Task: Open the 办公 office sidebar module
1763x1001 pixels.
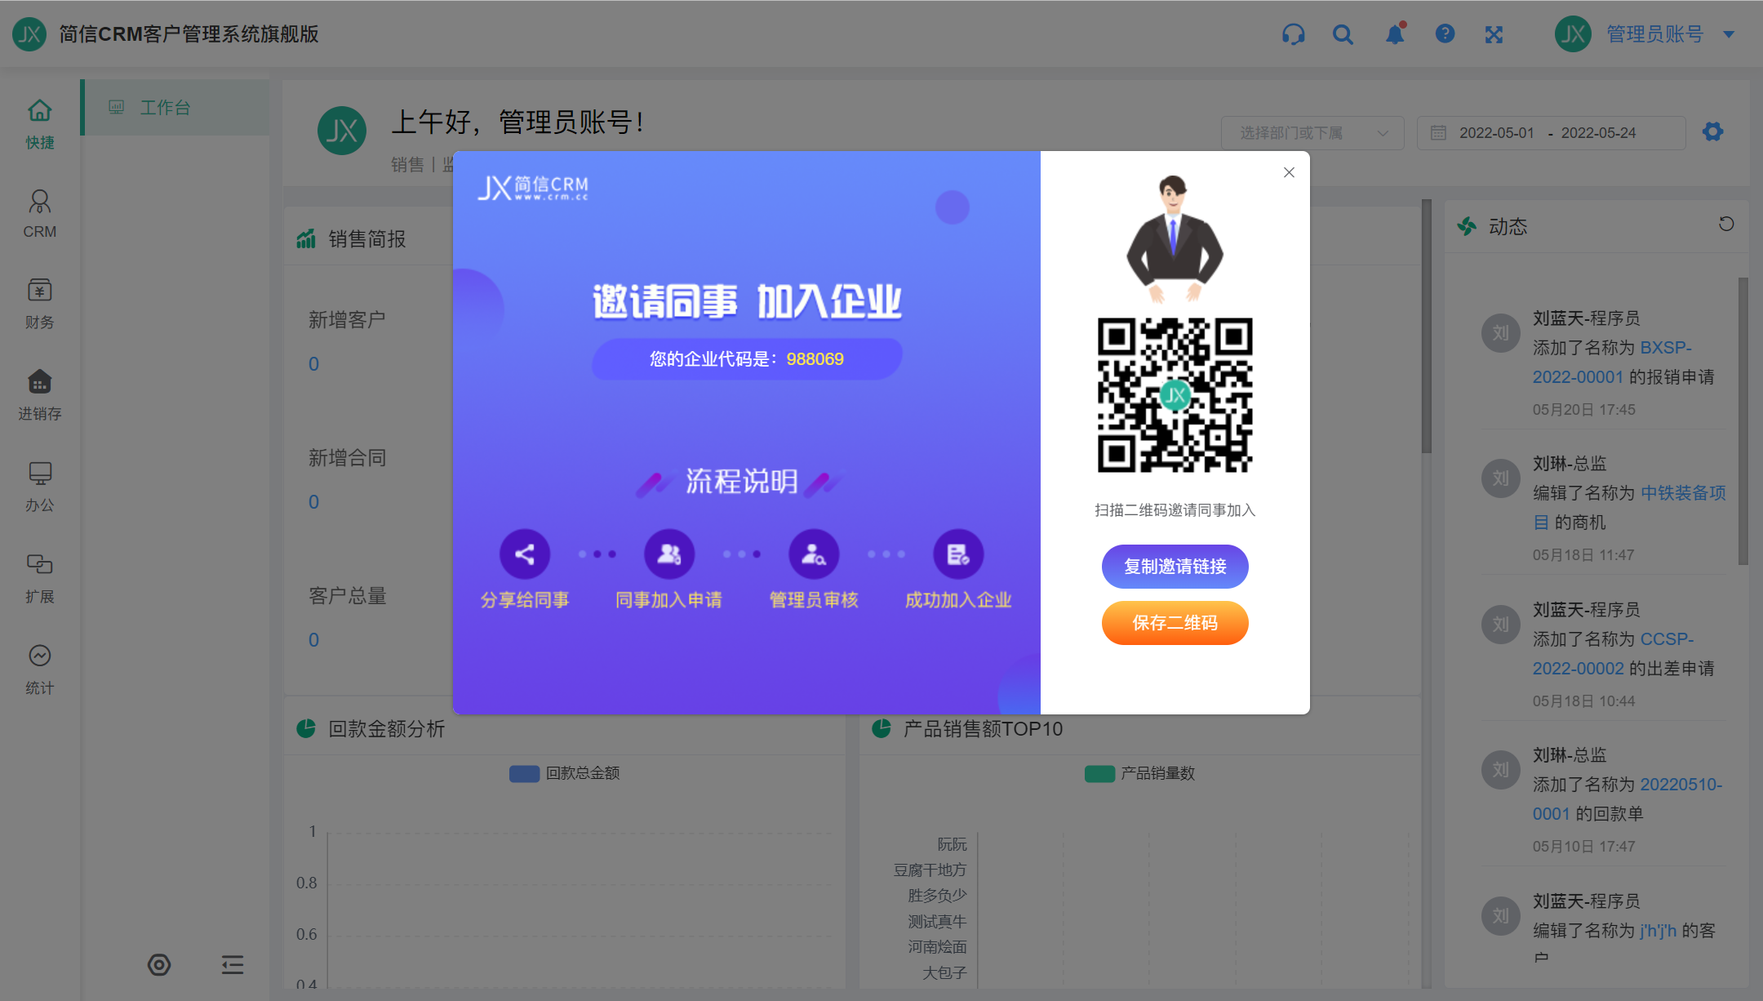Action: 39,487
